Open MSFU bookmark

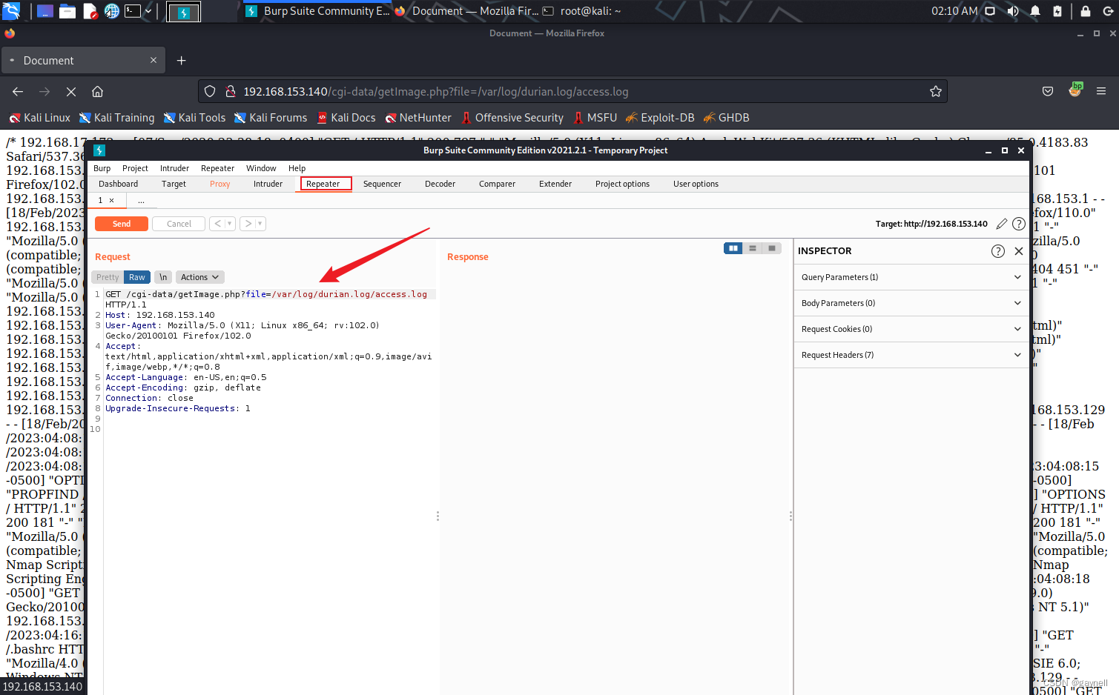pyautogui.click(x=595, y=118)
